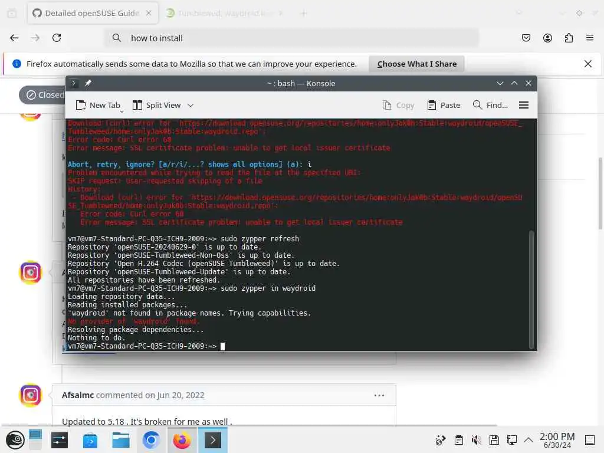Click the 'on Jun 20, 2022' comment timestamp

(175, 395)
